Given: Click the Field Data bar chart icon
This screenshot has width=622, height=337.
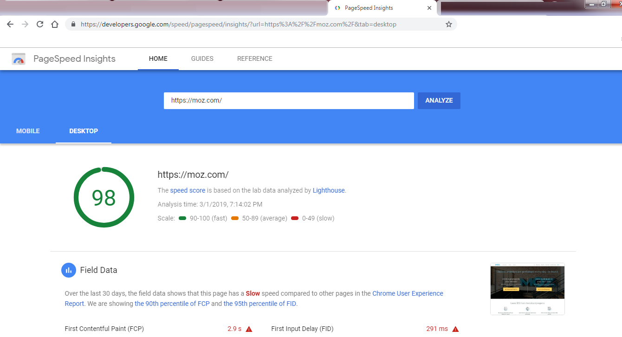Looking at the screenshot, I should click(x=69, y=270).
